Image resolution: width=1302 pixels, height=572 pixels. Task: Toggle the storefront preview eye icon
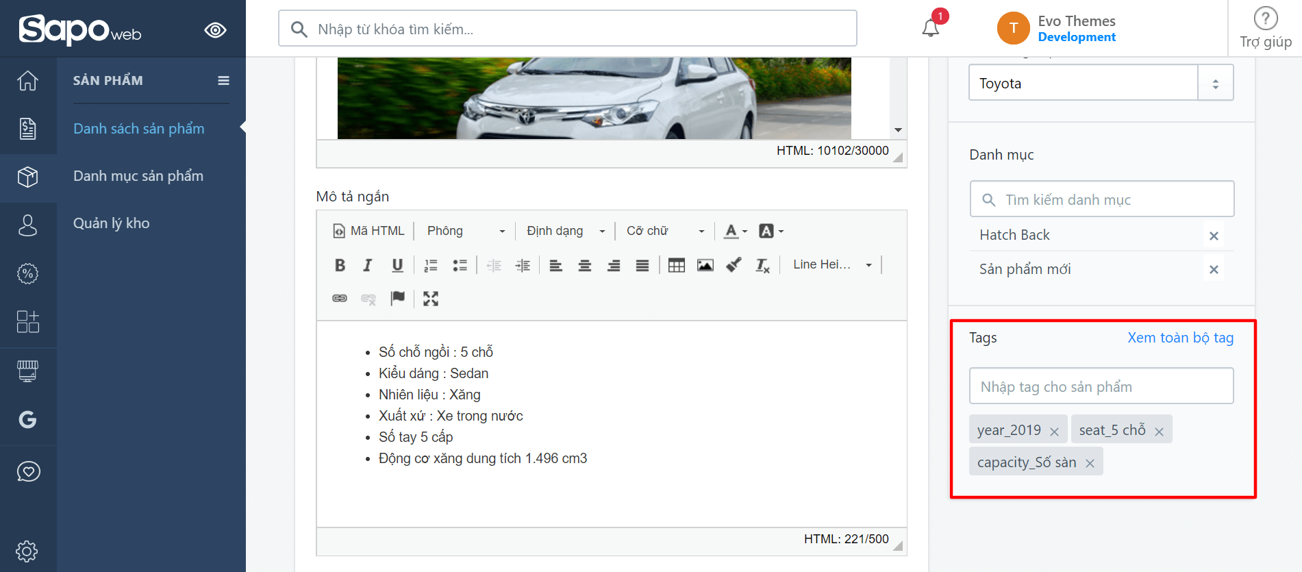point(215,30)
